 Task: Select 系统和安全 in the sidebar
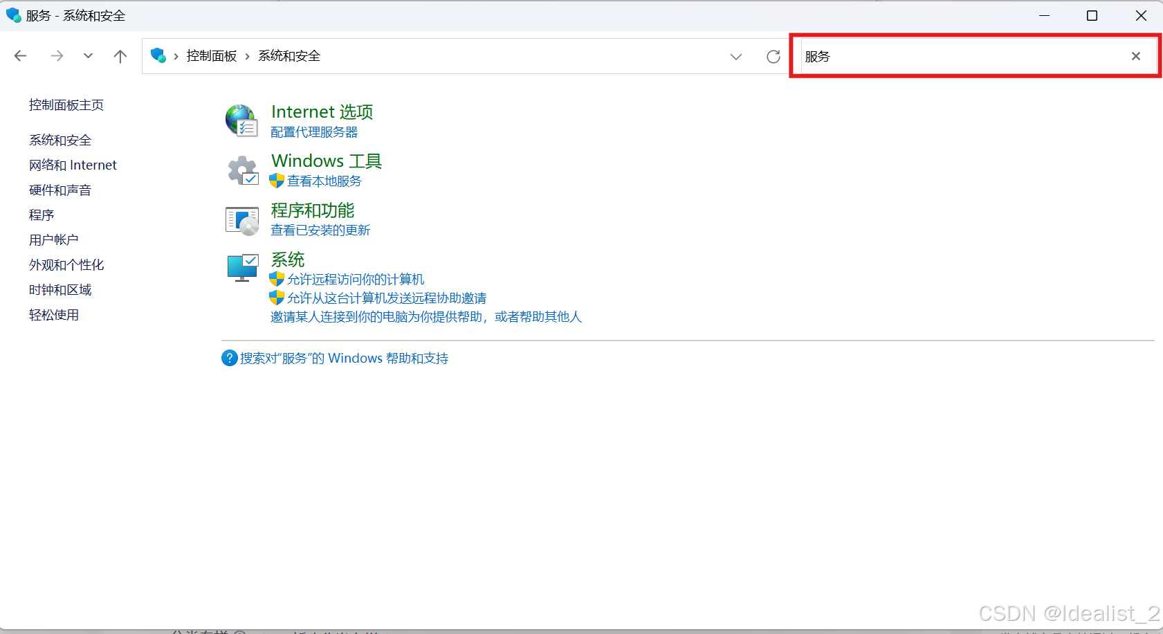point(60,141)
